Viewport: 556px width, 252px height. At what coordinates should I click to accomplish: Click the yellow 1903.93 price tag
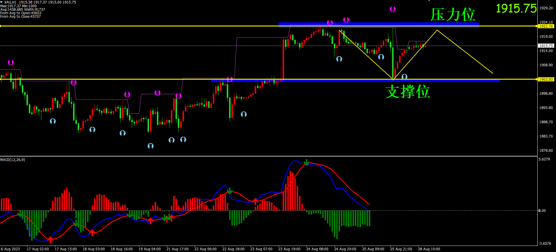546,79
